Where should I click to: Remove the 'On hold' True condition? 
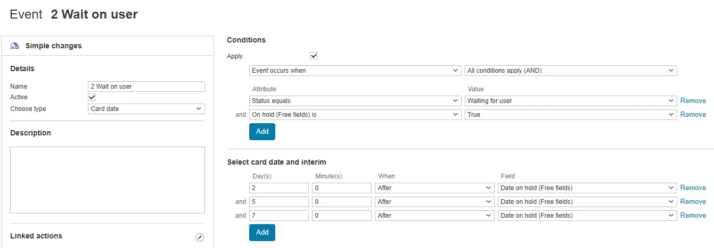click(693, 115)
